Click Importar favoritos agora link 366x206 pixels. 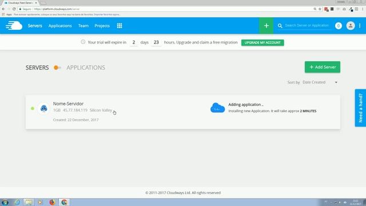(107, 14)
